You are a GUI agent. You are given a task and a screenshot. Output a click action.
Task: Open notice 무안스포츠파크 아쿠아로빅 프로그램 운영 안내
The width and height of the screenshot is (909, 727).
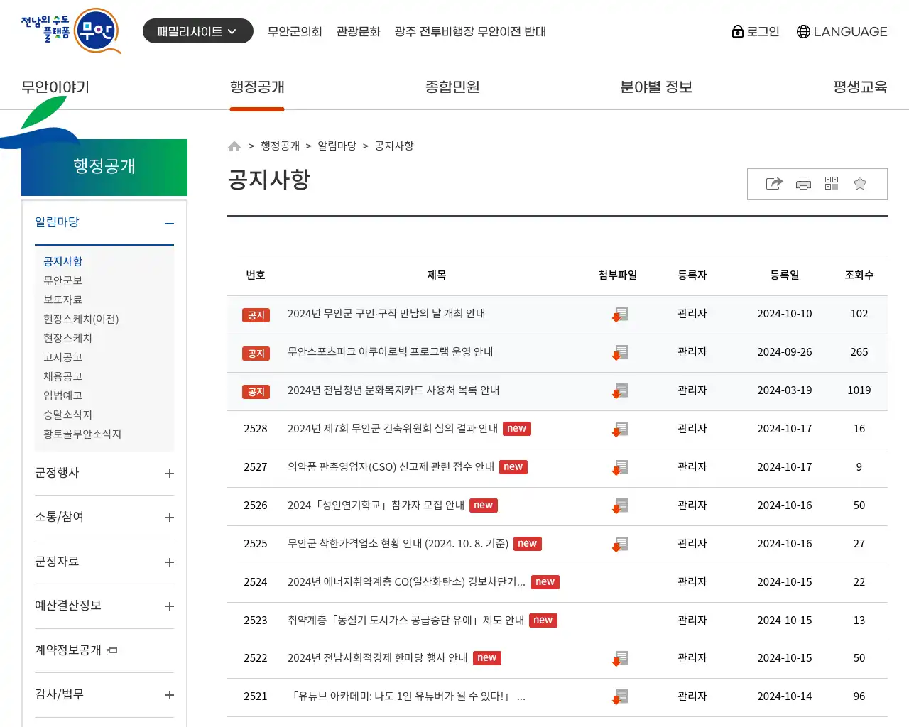tap(390, 352)
